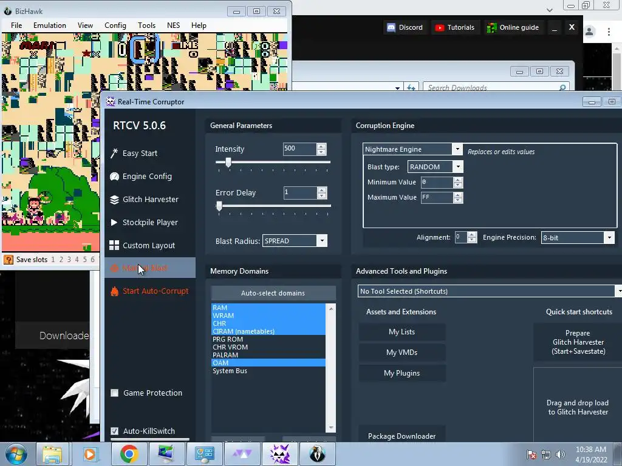Select OAM memory domain

click(268, 363)
